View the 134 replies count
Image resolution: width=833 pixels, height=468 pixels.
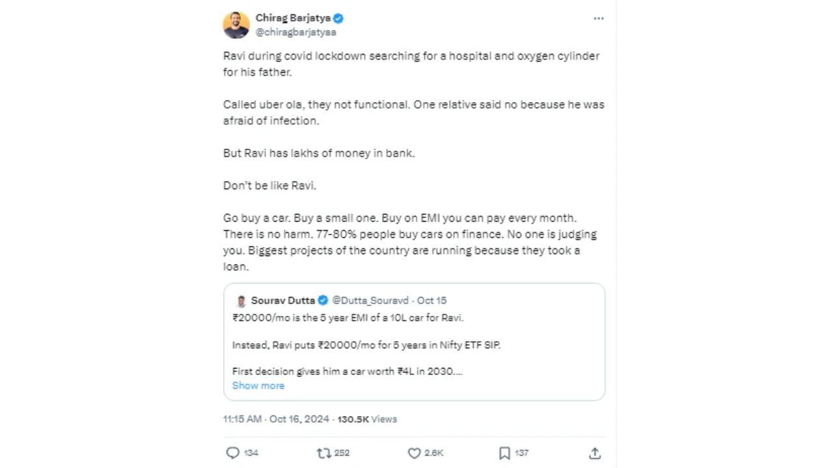pos(250,452)
